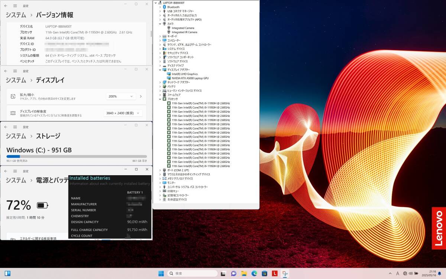
Task: Click the back arrow in ディスプレイ settings window
Action: 6,71
